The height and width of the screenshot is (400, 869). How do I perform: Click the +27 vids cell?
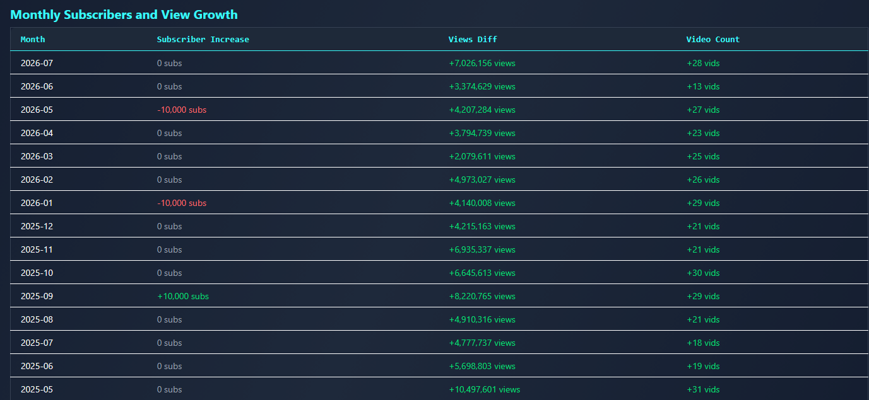pos(703,110)
